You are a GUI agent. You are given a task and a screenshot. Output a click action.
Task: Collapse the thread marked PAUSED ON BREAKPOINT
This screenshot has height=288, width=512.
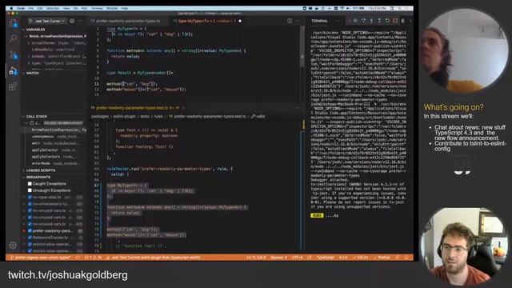click(x=54, y=123)
